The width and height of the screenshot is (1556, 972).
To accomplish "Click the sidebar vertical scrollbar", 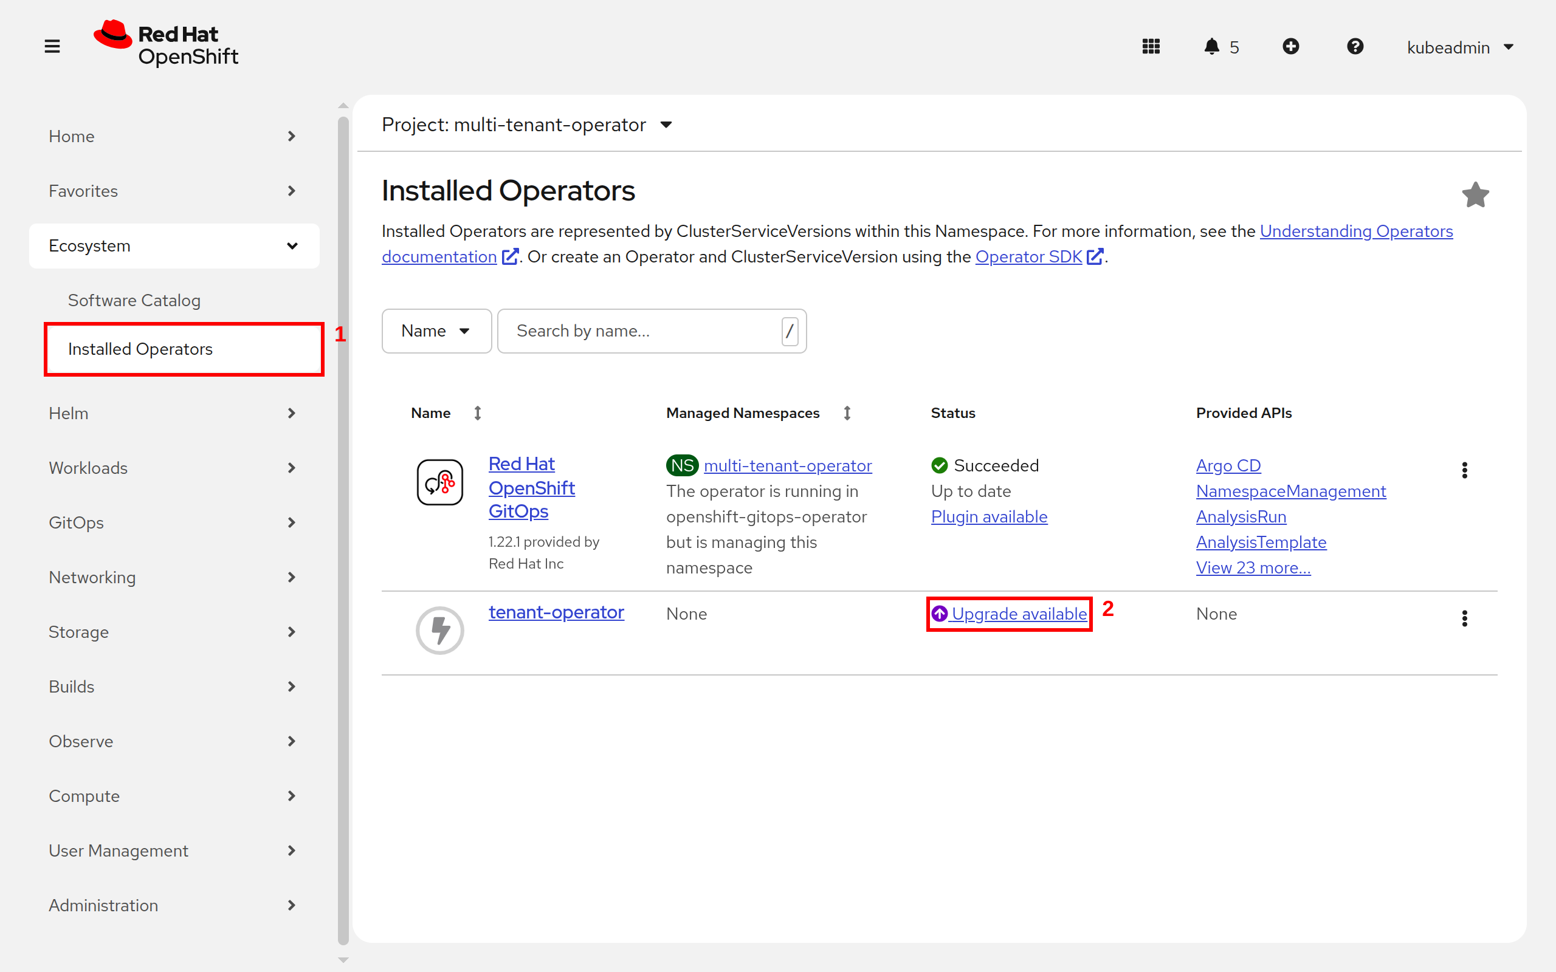I will 343,531.
